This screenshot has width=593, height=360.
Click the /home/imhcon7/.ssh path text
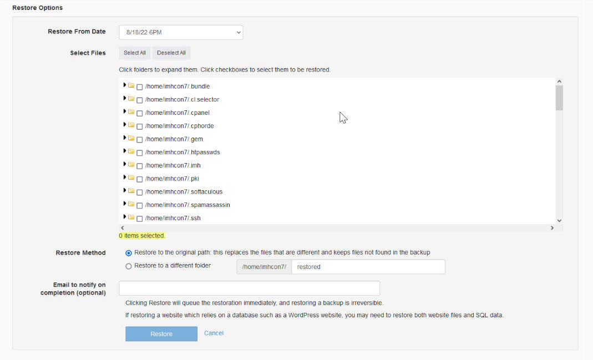click(x=173, y=218)
